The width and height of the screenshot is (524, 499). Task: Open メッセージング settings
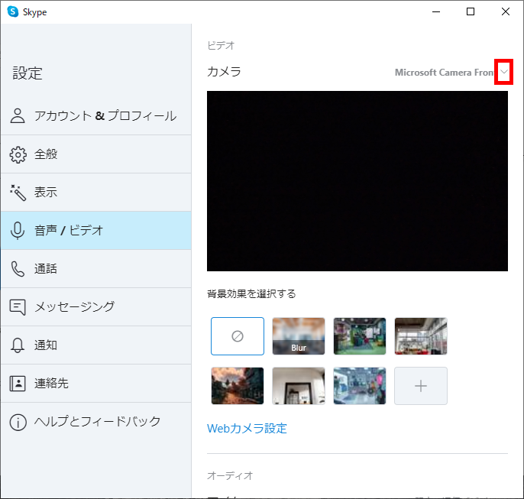coord(96,307)
